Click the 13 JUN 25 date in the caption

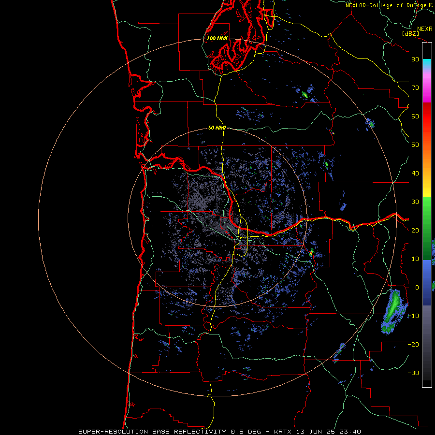[316, 432]
